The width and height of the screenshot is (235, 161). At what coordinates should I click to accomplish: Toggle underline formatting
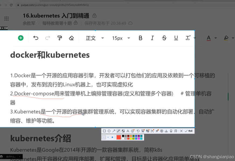click(x=176, y=38)
